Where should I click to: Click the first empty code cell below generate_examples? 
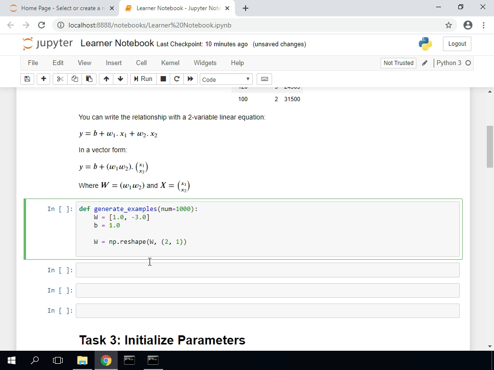(267, 270)
